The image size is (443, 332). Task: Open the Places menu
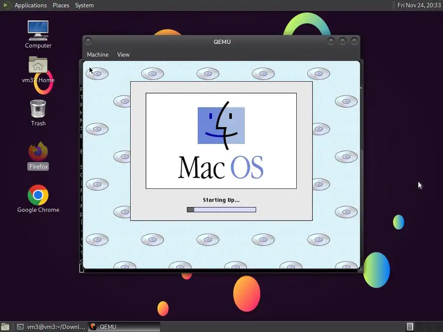click(61, 5)
